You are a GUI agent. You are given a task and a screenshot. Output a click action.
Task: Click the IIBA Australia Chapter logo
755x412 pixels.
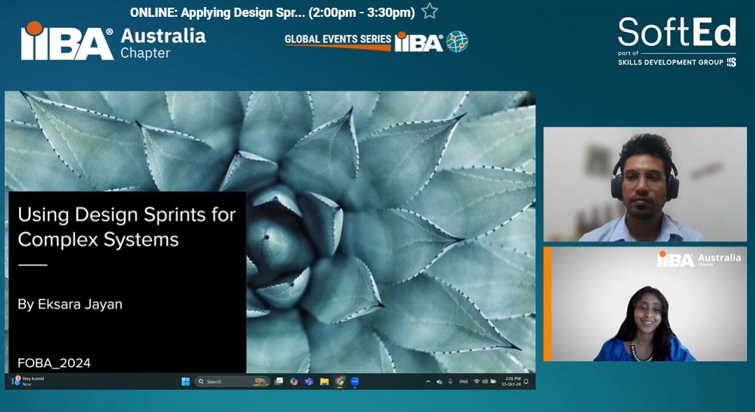click(113, 41)
